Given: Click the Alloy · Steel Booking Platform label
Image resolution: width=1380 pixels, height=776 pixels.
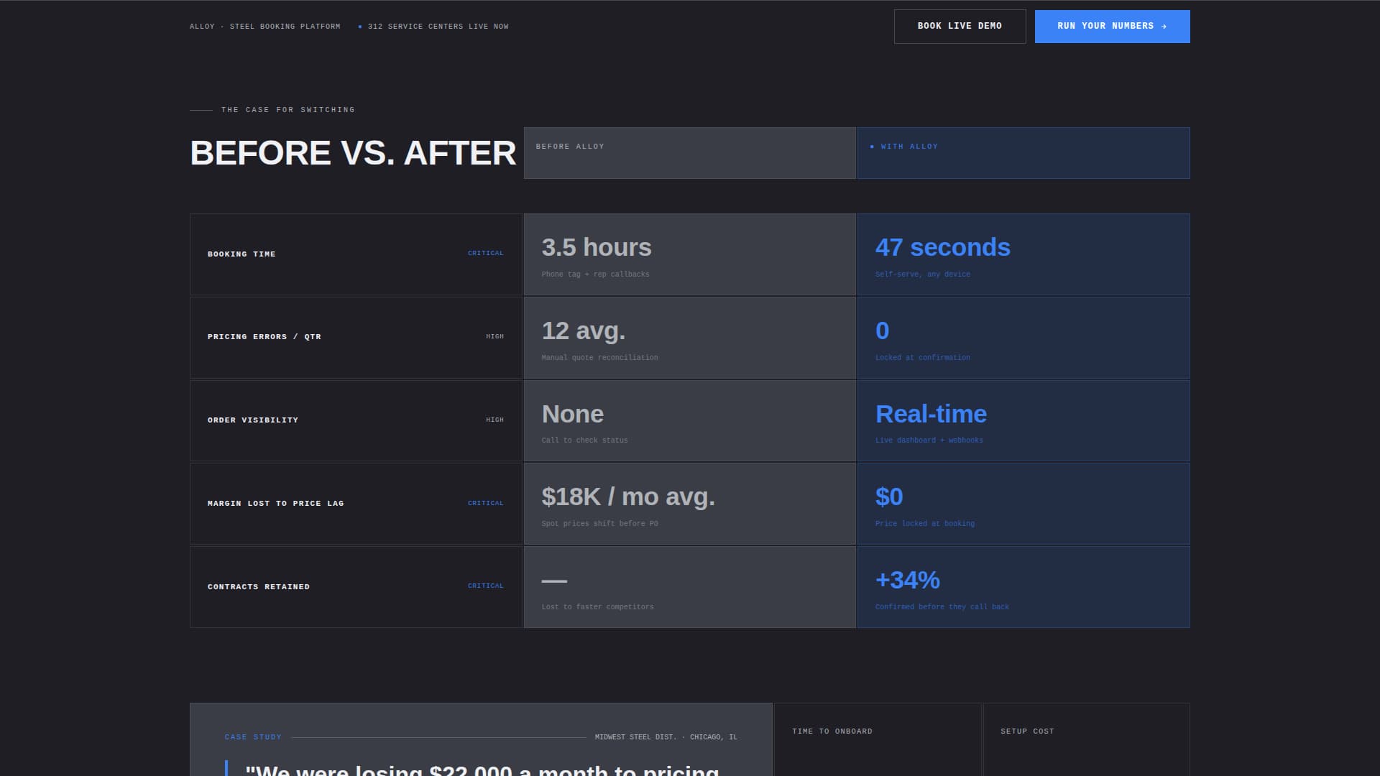Looking at the screenshot, I should pos(264,27).
